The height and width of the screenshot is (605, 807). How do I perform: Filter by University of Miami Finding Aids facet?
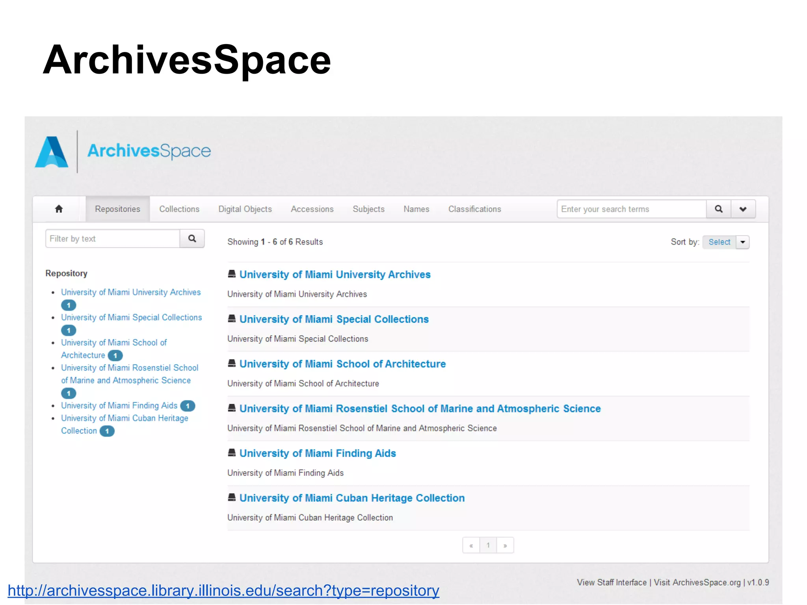(x=119, y=405)
